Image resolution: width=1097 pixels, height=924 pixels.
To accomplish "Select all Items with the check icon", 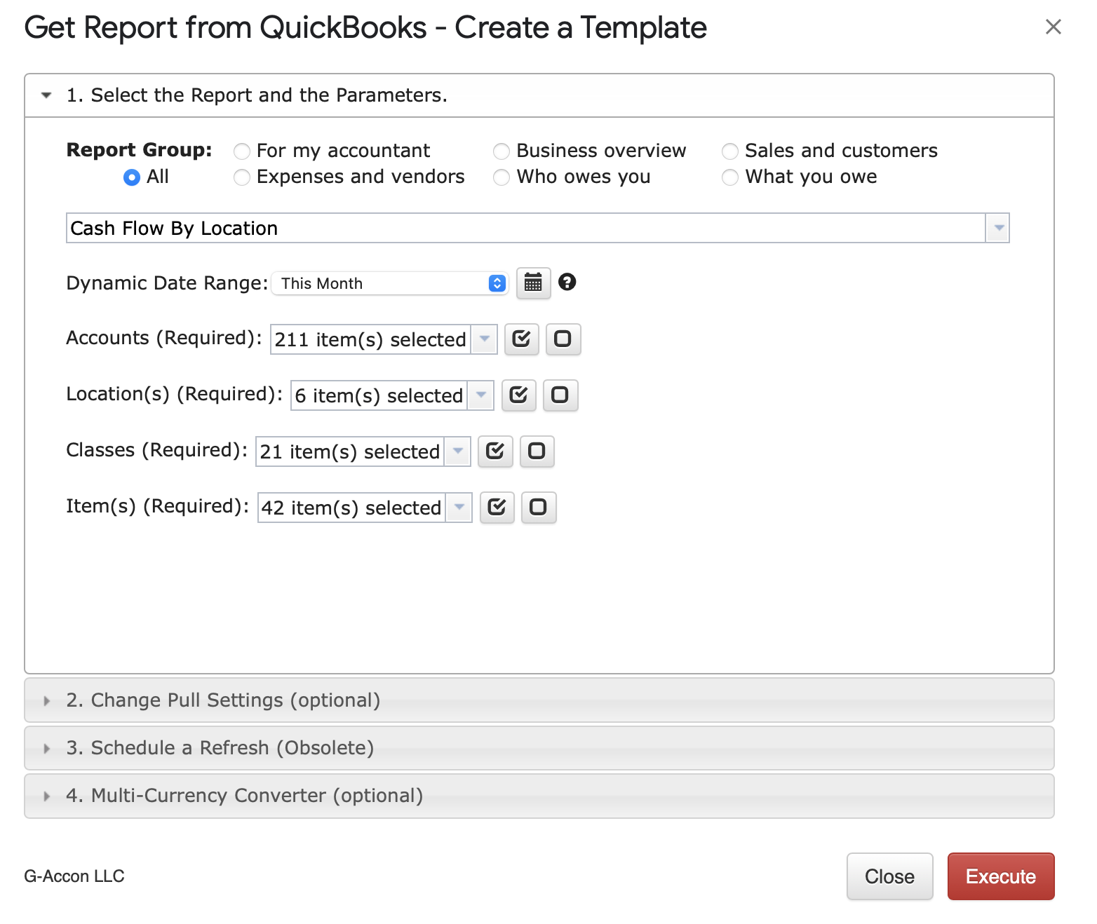I will [497, 508].
